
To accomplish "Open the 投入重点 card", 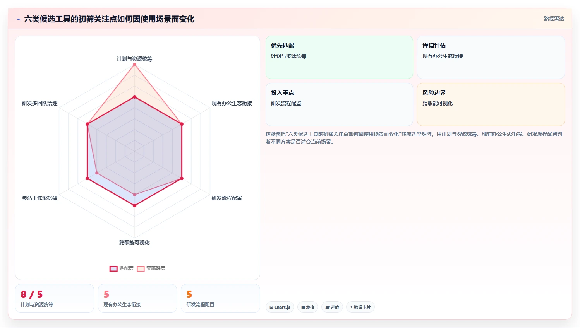I will point(339,104).
